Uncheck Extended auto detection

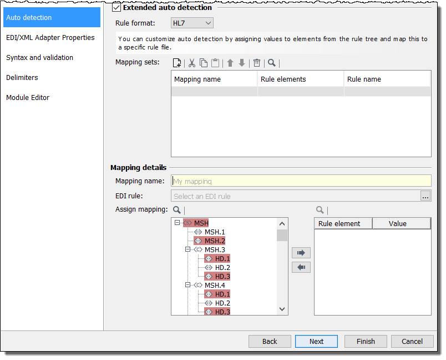point(116,8)
